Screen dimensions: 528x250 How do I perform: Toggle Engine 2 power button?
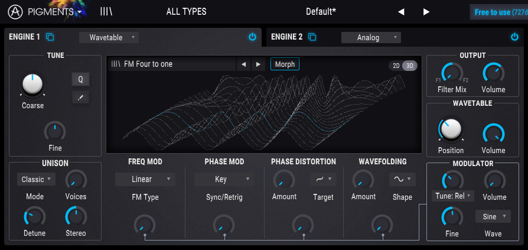(x=514, y=37)
